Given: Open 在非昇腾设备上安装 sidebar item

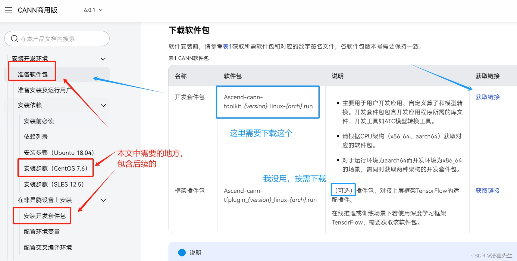Looking at the screenshot, I should (45, 200).
